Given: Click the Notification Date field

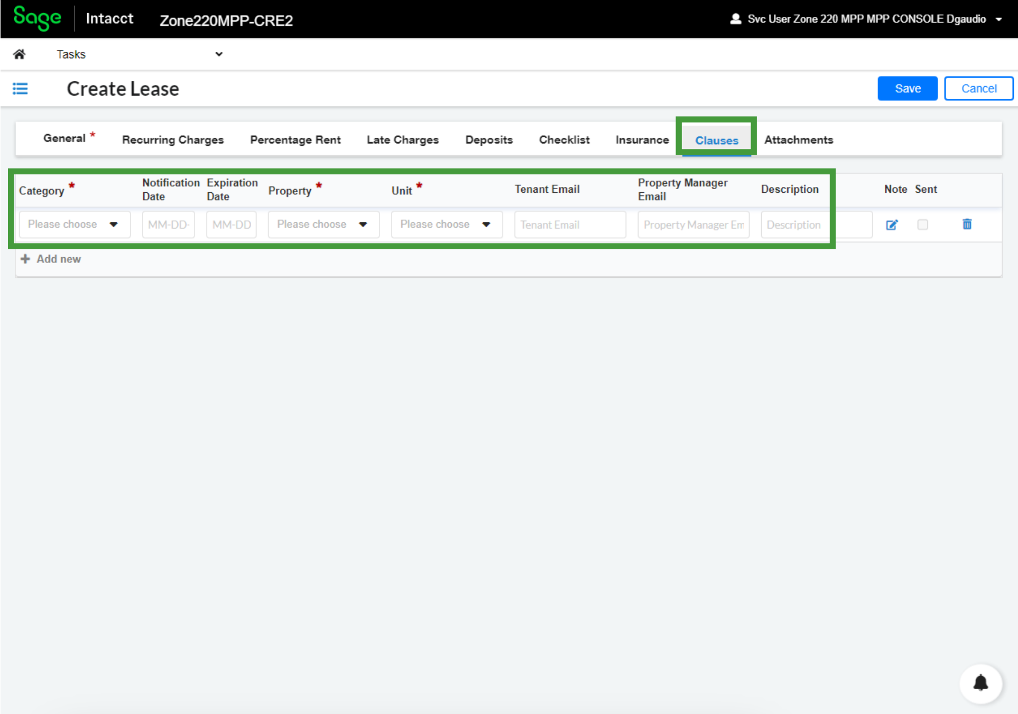Looking at the screenshot, I should (169, 224).
